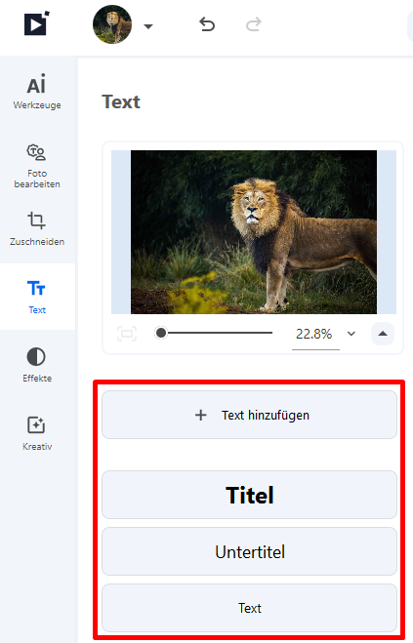Add an Untertitel text preset
This screenshot has height=643, width=413.
(249, 551)
